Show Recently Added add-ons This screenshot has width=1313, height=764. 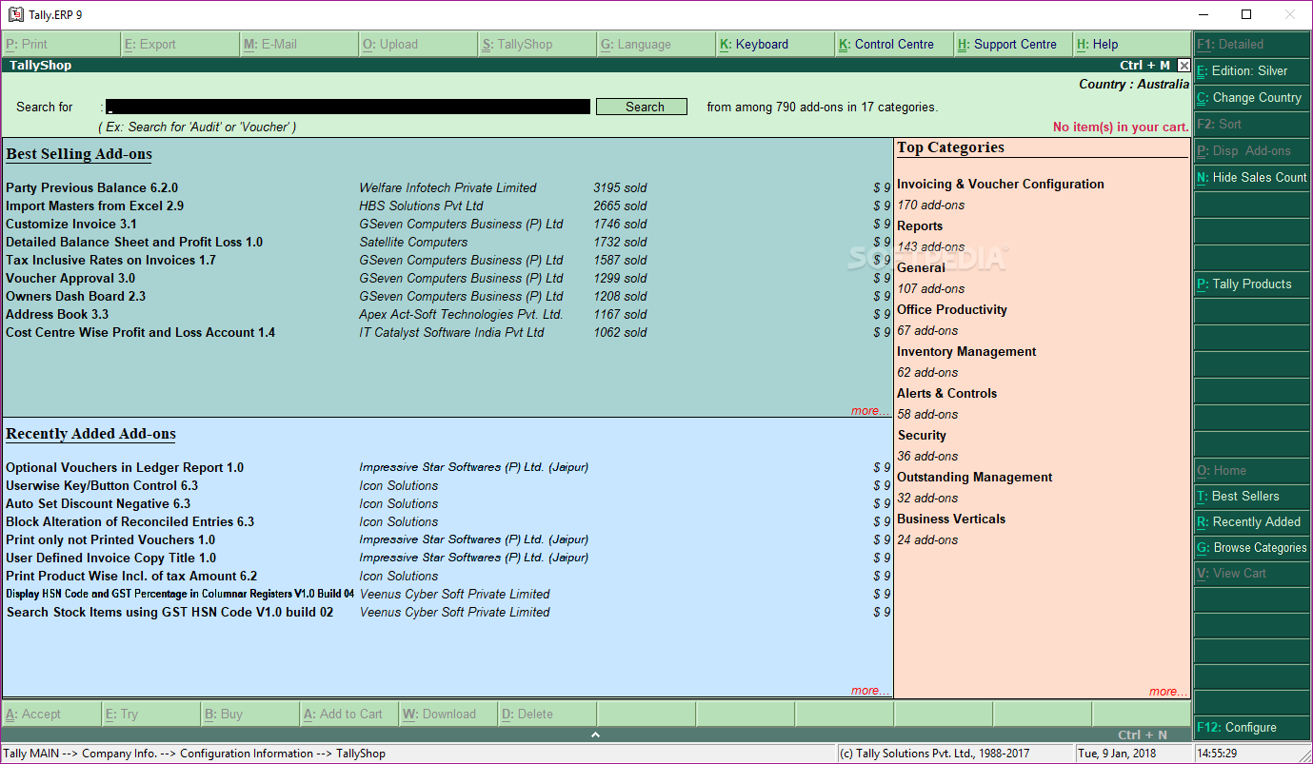click(1252, 521)
